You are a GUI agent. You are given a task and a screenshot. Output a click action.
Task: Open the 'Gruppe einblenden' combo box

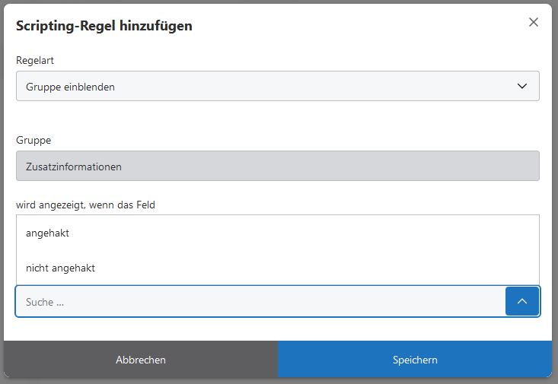(x=277, y=87)
